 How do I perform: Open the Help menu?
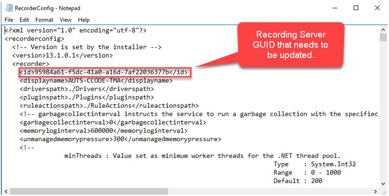pyautogui.click(x=83, y=20)
